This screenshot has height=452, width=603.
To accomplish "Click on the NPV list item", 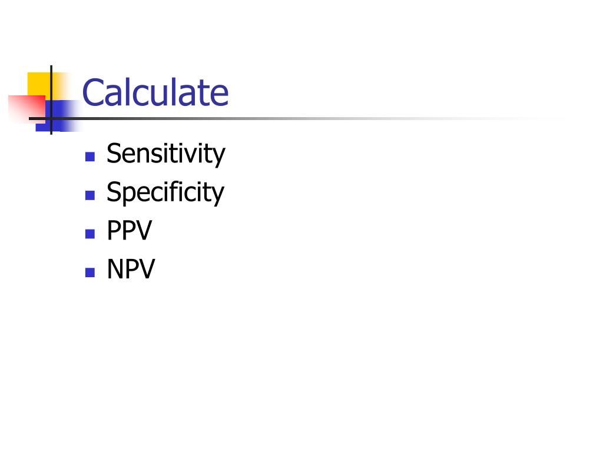I will click(x=131, y=269).
